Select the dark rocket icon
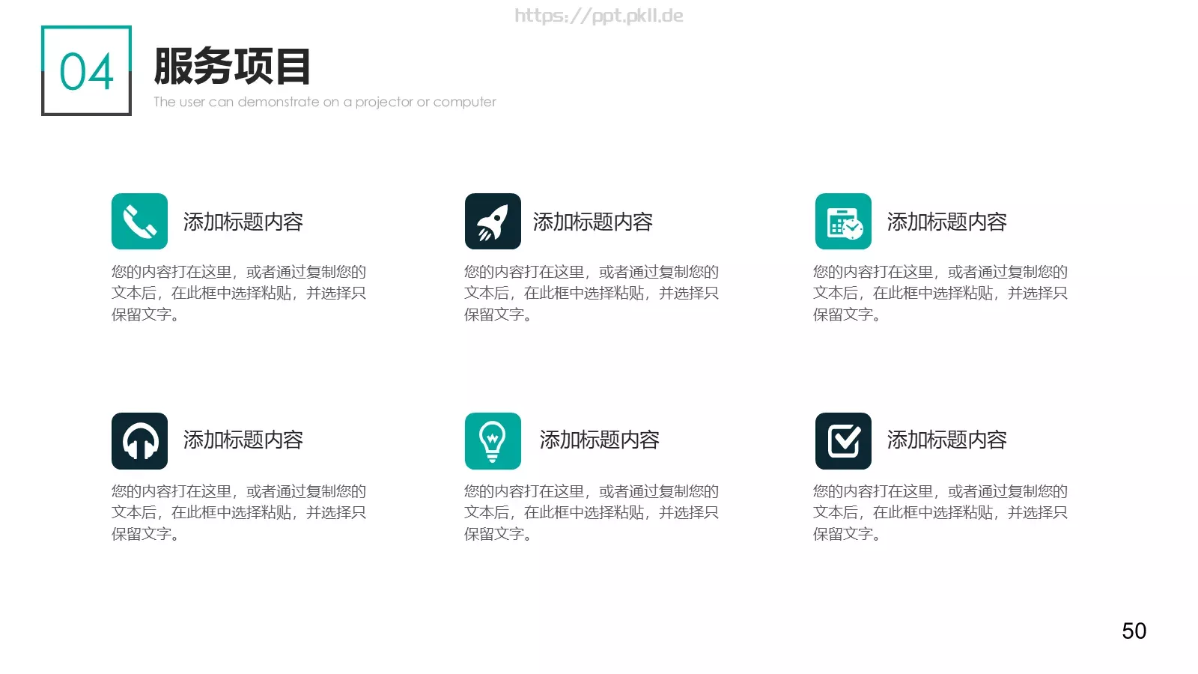The height and width of the screenshot is (674, 1198). [493, 222]
